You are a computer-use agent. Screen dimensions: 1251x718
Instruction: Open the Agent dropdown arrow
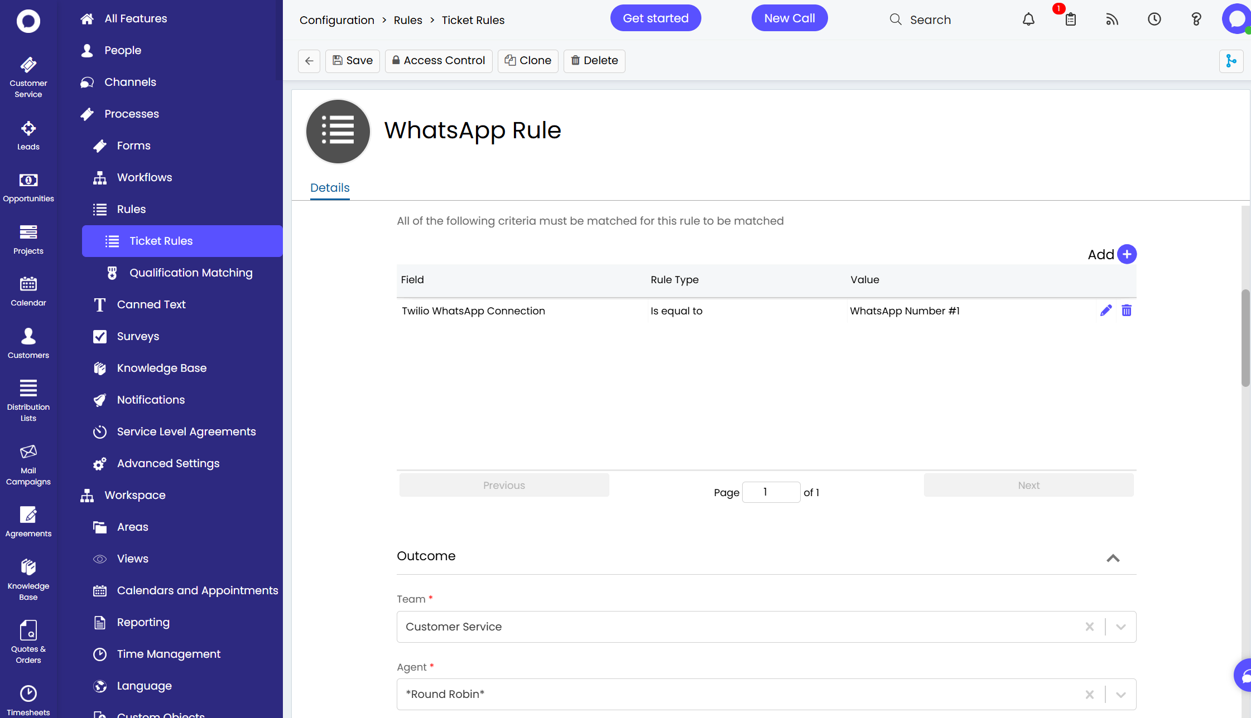click(1120, 694)
